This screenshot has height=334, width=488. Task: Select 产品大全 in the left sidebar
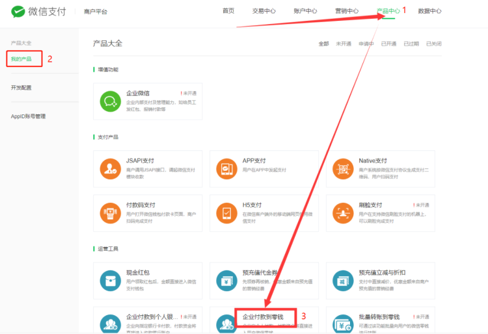(21, 43)
